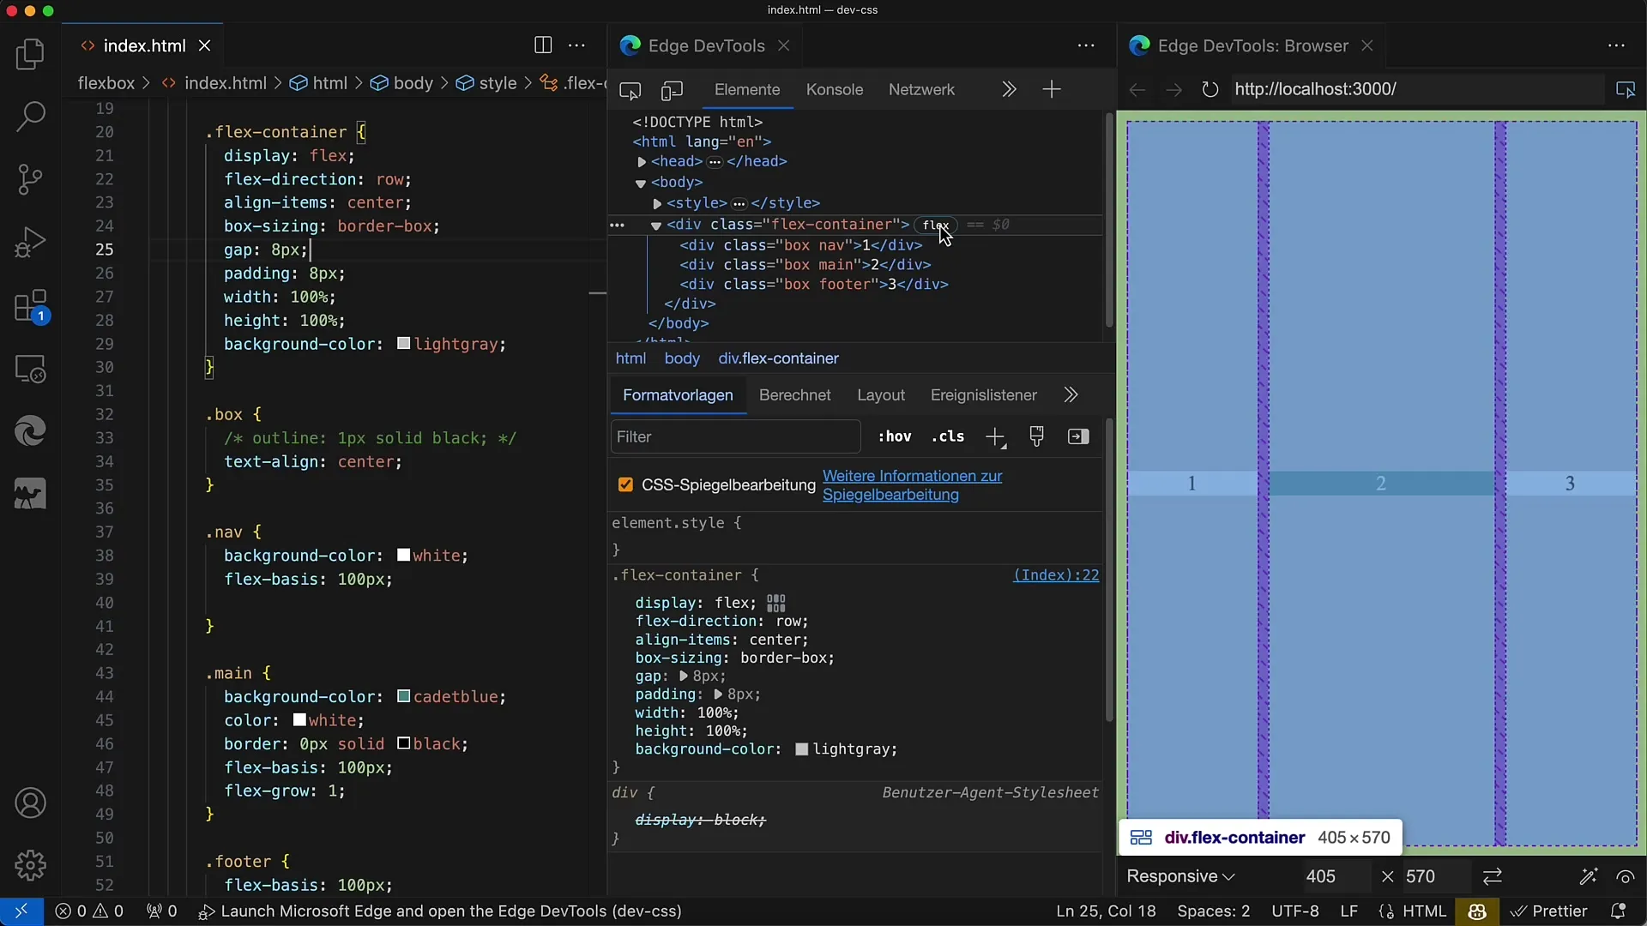Open Extensions view with update badge

click(31, 306)
